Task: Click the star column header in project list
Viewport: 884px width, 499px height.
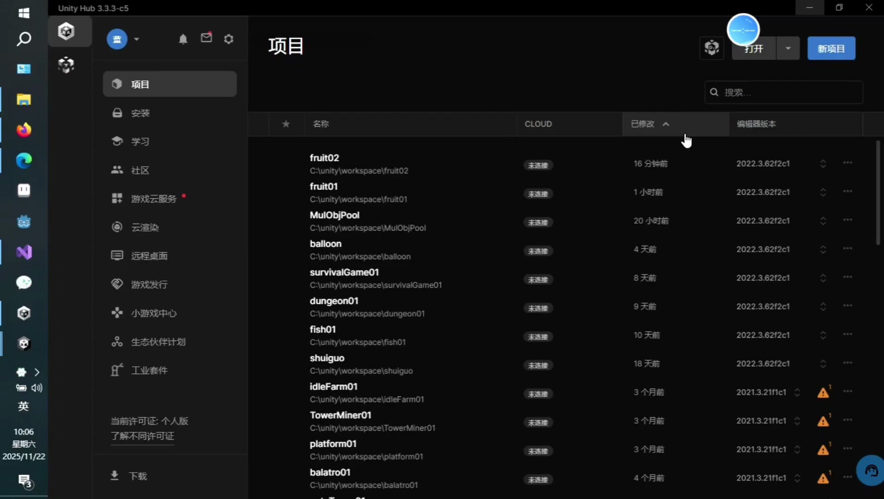Action: click(286, 124)
